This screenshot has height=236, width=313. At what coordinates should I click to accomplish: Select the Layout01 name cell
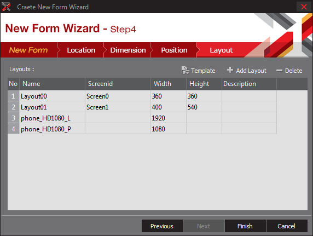tap(52, 107)
